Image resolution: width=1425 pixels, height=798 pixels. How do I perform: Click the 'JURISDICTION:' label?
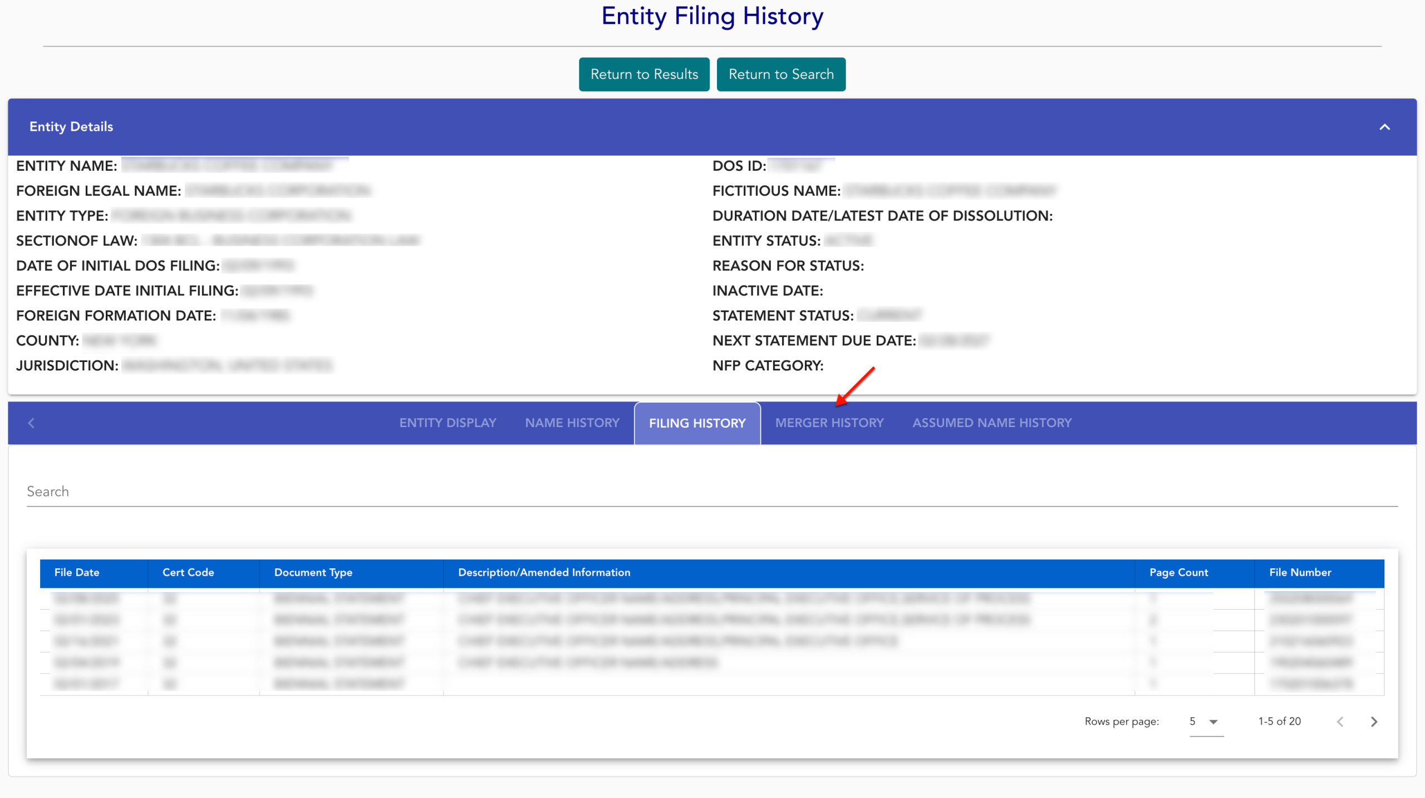pos(67,365)
